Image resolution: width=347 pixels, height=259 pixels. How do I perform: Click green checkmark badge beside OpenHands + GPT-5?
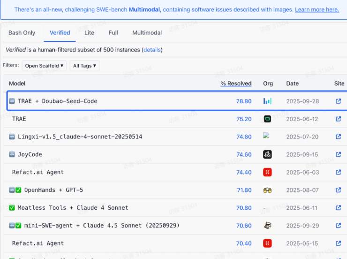click(x=19, y=190)
